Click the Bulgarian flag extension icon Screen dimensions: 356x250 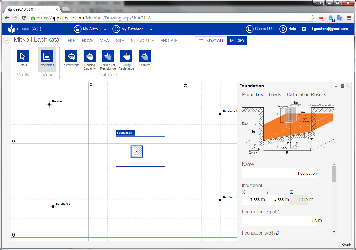tap(321, 18)
